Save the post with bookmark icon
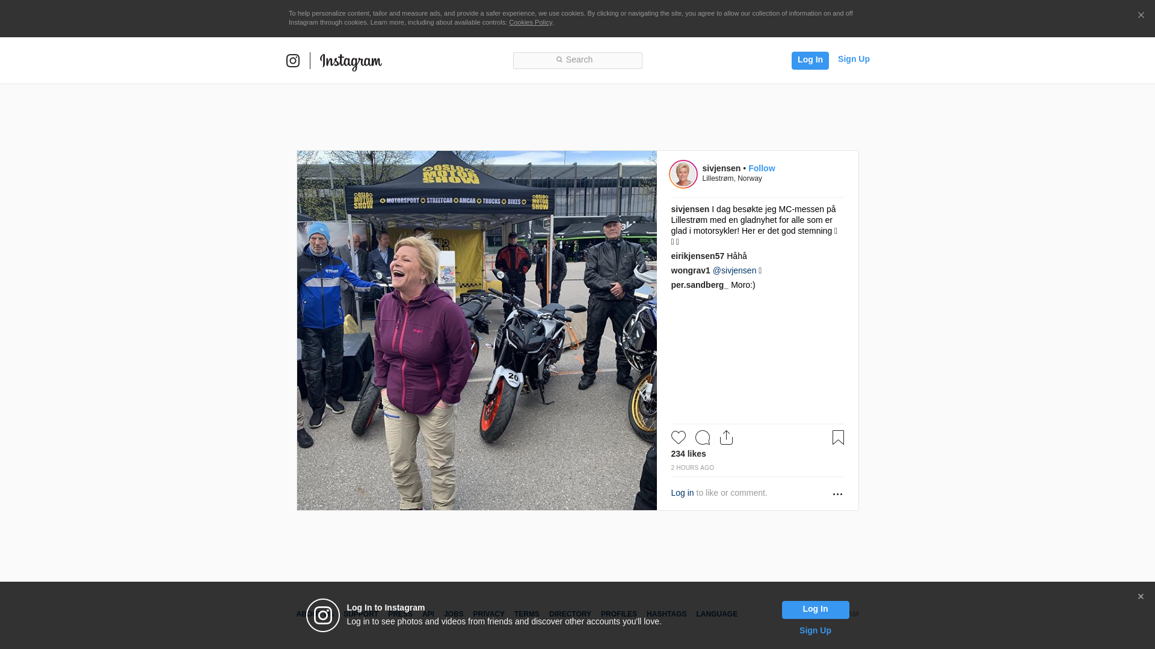Image resolution: width=1155 pixels, height=649 pixels. (838, 437)
